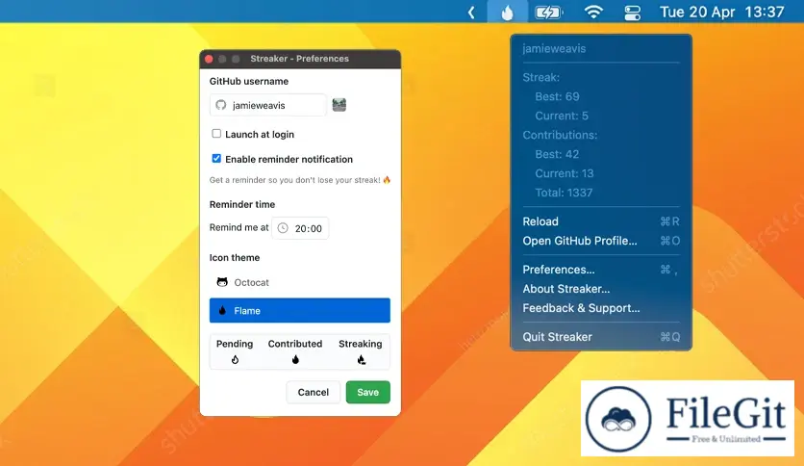Click the 20:00 reminder time field
804x466 pixels.
click(300, 228)
